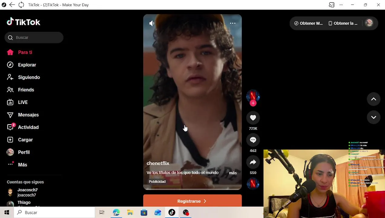Open the chenetflix username on the video
Viewport: 385px width, 218px height.
(x=158, y=163)
